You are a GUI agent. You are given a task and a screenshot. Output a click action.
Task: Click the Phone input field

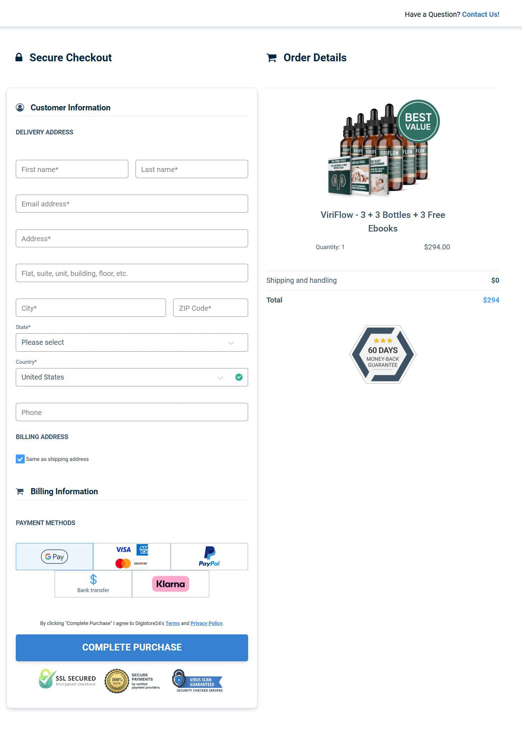click(x=132, y=412)
